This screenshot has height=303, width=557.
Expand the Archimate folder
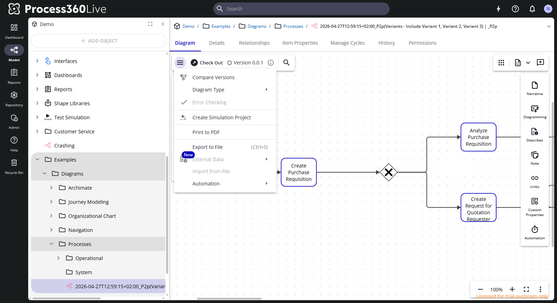pos(51,188)
